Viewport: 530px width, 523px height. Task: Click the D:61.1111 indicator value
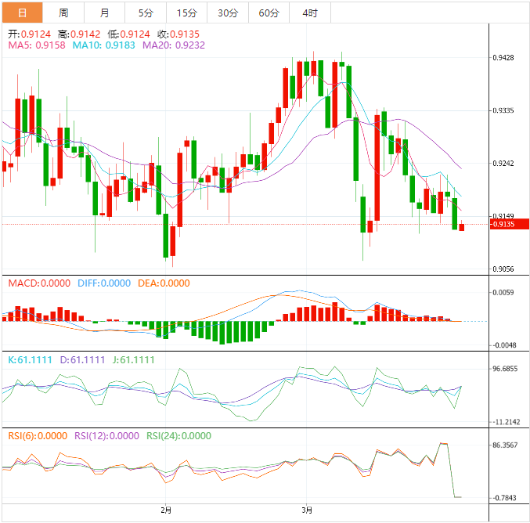point(82,359)
